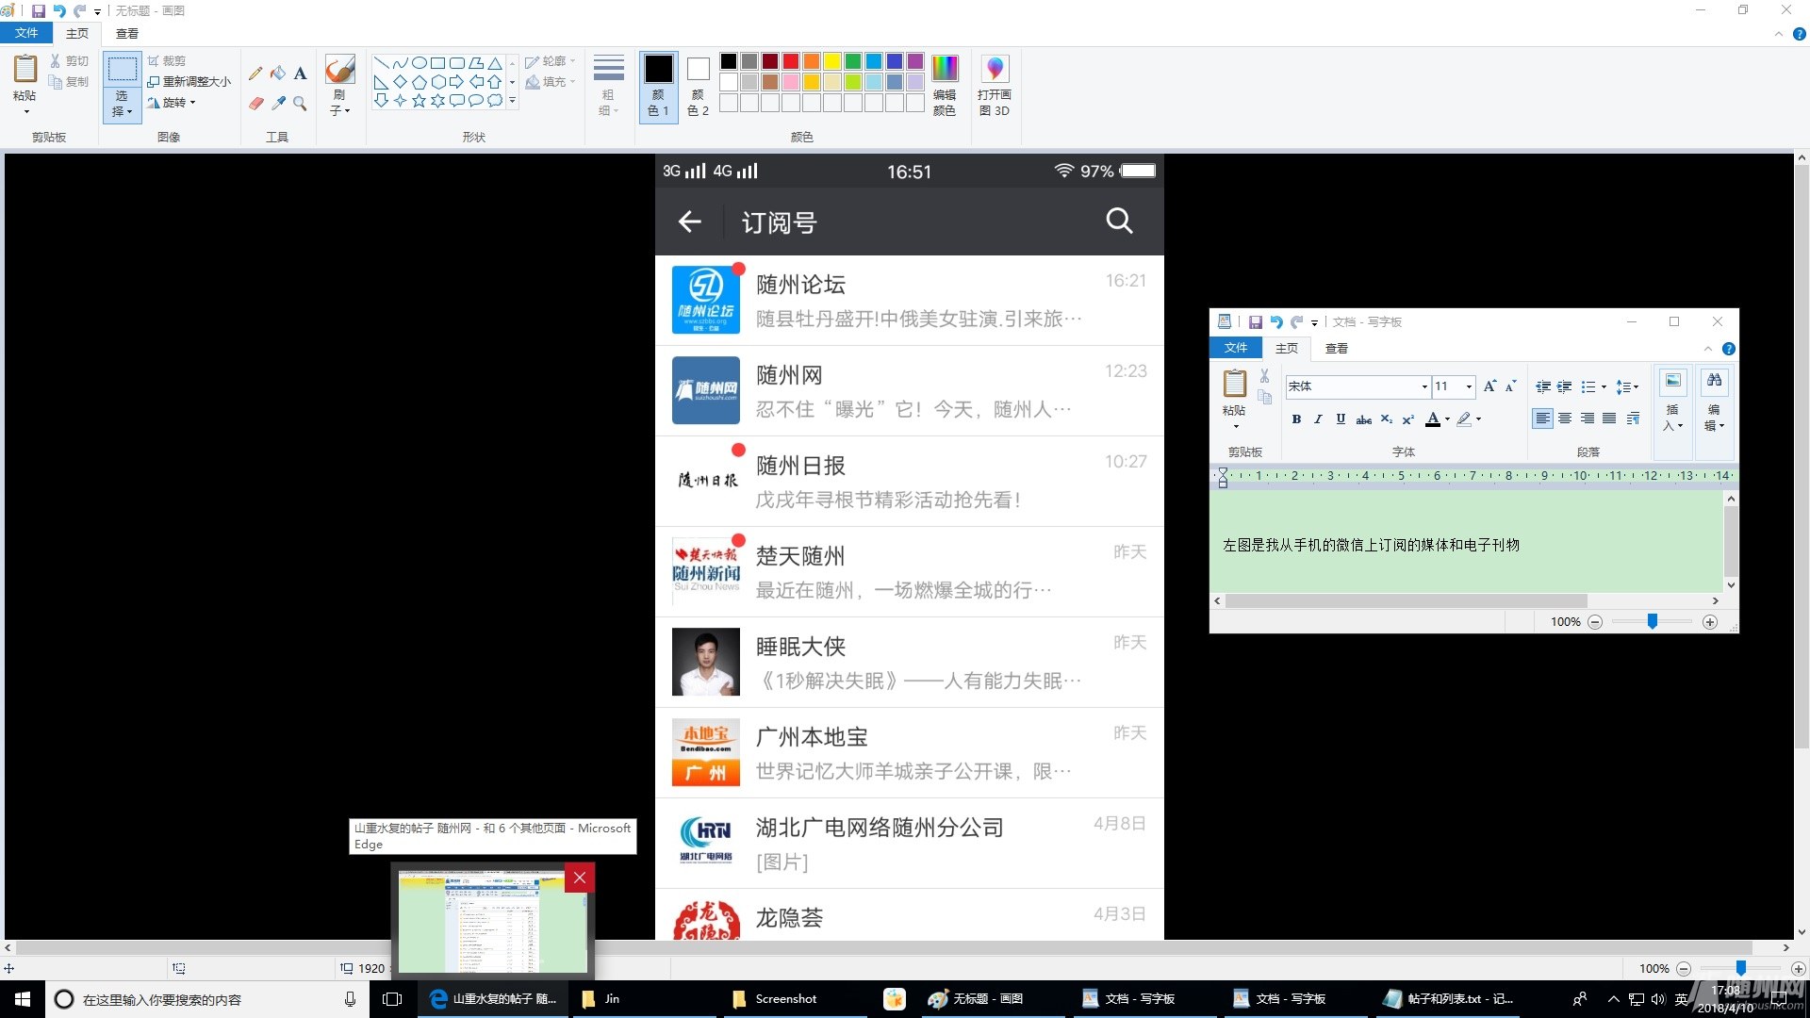Click the Paste clipboard icon in Paint

point(25,69)
